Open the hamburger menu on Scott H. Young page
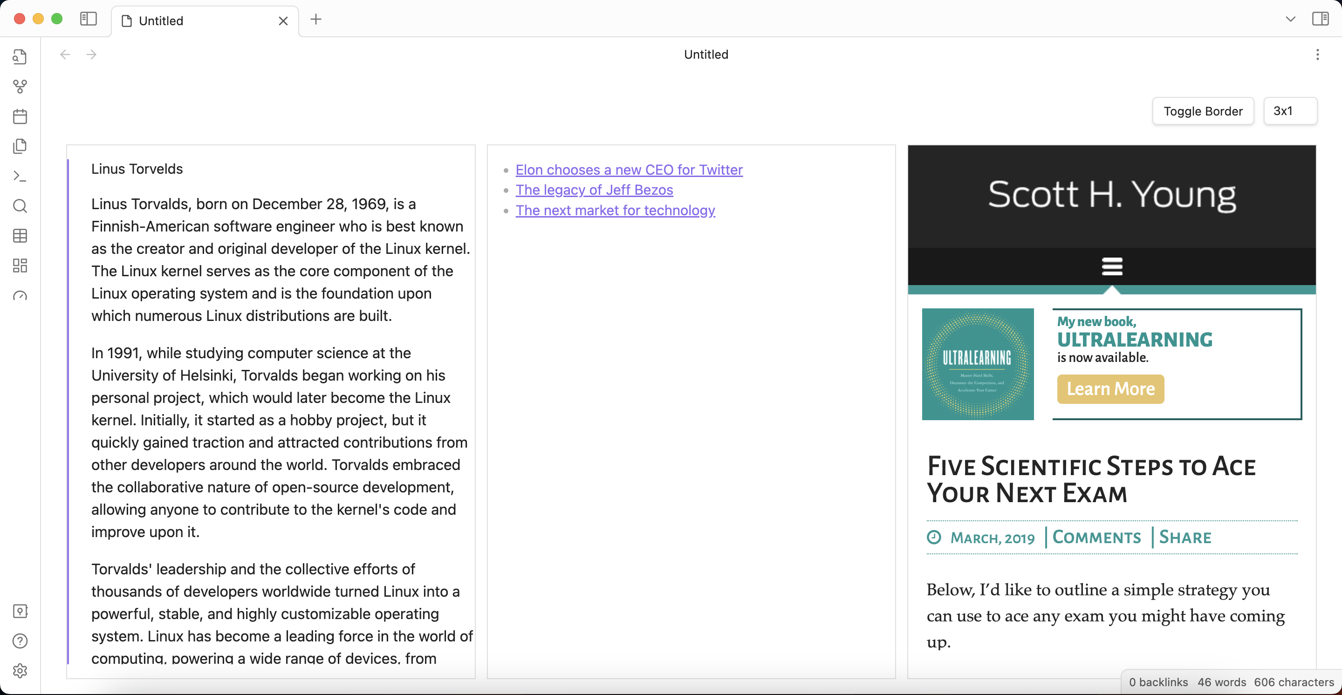The image size is (1342, 695). tap(1112, 266)
